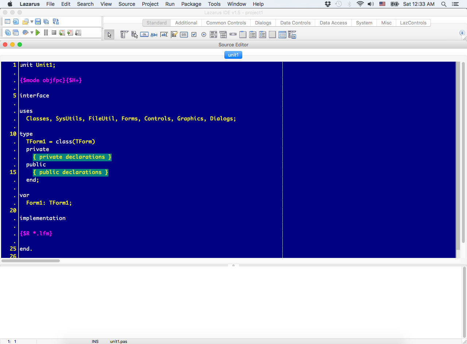
Task: Click the Step Over debug icon
Action: [x=70, y=32]
